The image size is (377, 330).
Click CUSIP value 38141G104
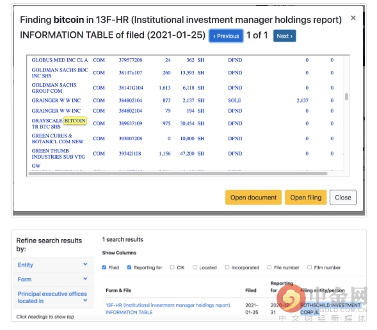click(x=131, y=88)
